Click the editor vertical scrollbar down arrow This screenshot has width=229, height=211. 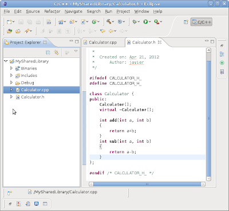[208, 178]
